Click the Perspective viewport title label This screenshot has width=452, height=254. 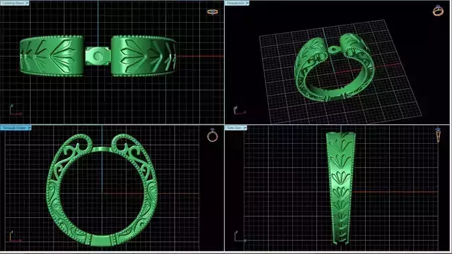coord(235,3)
